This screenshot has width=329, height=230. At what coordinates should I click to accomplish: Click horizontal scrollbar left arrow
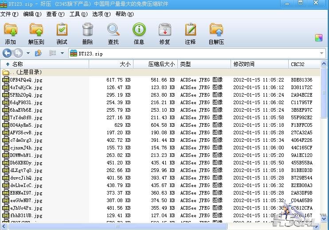(x=4, y=226)
